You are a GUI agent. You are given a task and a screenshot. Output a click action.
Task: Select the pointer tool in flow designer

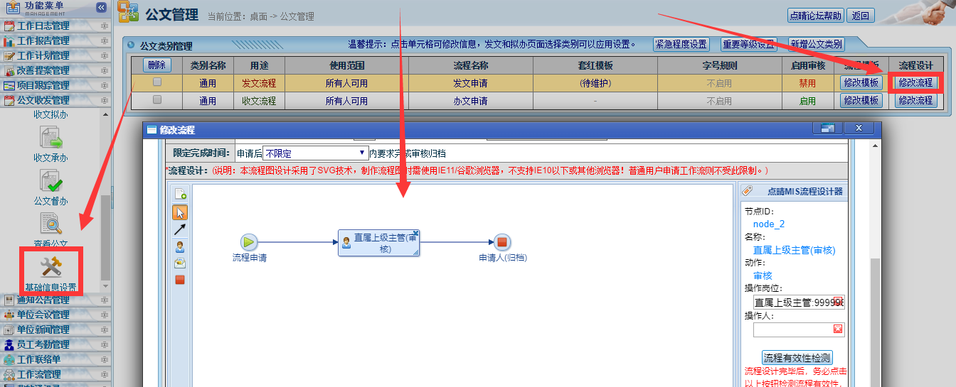pos(180,212)
